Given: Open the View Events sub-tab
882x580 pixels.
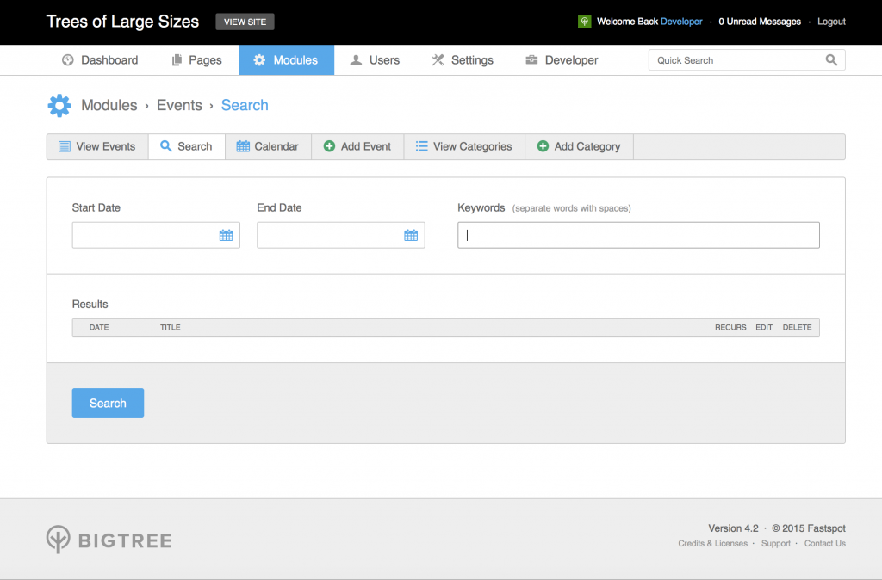Looking at the screenshot, I should [98, 146].
